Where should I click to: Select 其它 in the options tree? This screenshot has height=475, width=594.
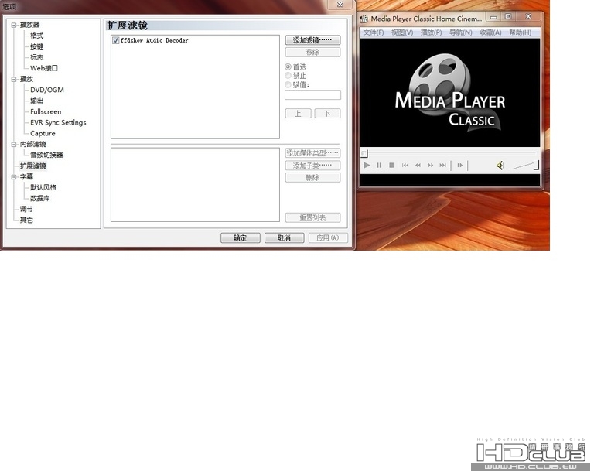(x=26, y=220)
